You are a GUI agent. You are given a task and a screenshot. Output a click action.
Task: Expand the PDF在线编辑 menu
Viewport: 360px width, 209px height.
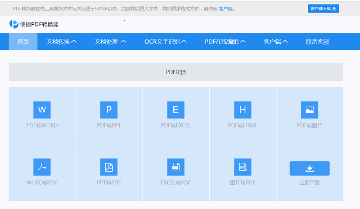[225, 41]
